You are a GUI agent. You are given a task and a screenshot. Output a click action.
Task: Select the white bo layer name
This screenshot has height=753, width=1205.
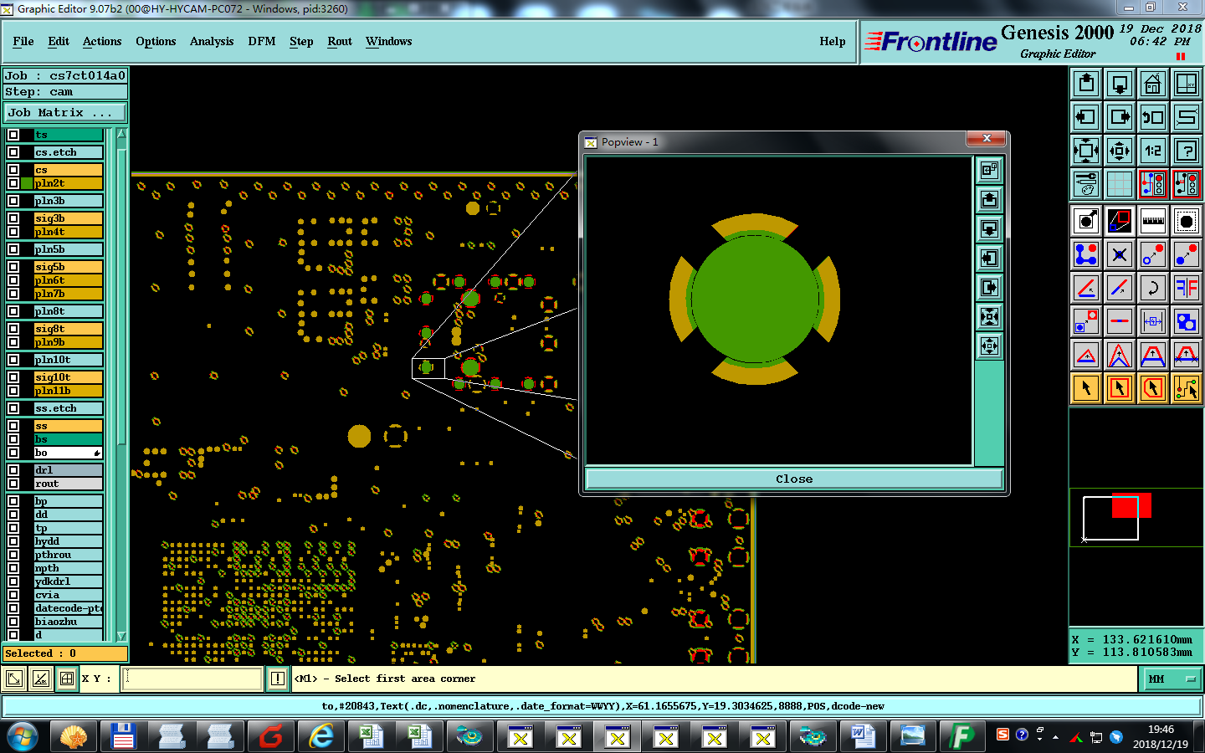(68, 453)
